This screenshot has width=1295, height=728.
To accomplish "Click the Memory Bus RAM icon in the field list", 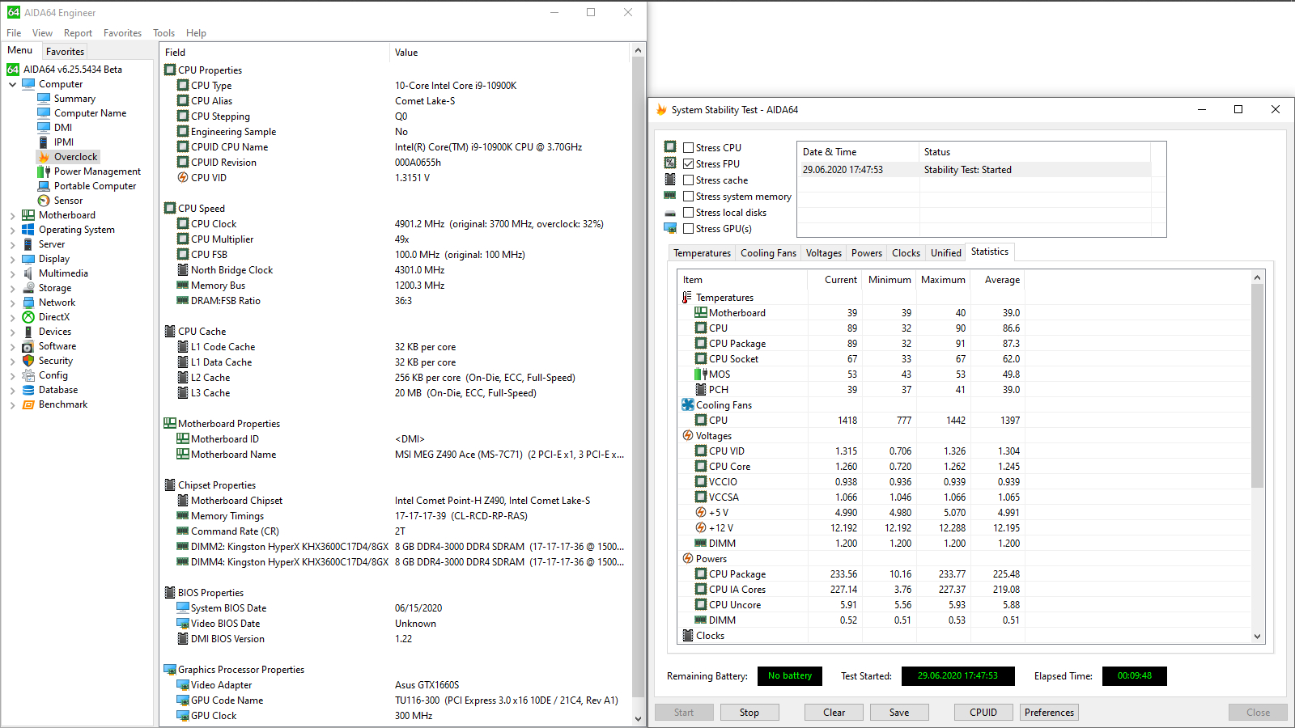I will pyautogui.click(x=183, y=286).
